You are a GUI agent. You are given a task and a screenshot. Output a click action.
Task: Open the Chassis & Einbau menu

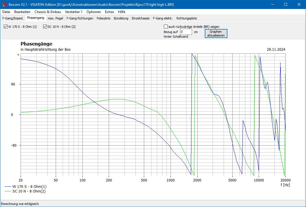point(48,12)
